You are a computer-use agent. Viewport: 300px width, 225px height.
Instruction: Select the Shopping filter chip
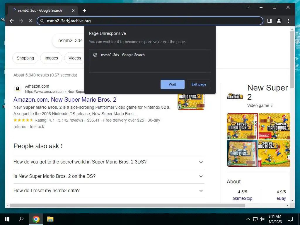point(25,58)
